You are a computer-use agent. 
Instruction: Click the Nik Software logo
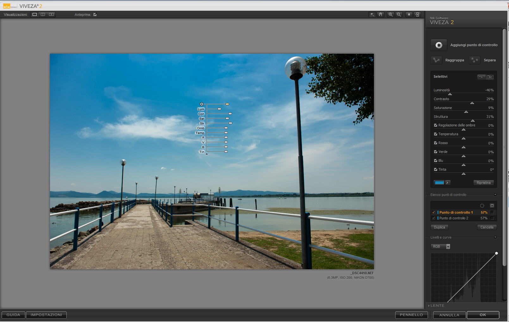click(x=10, y=6)
